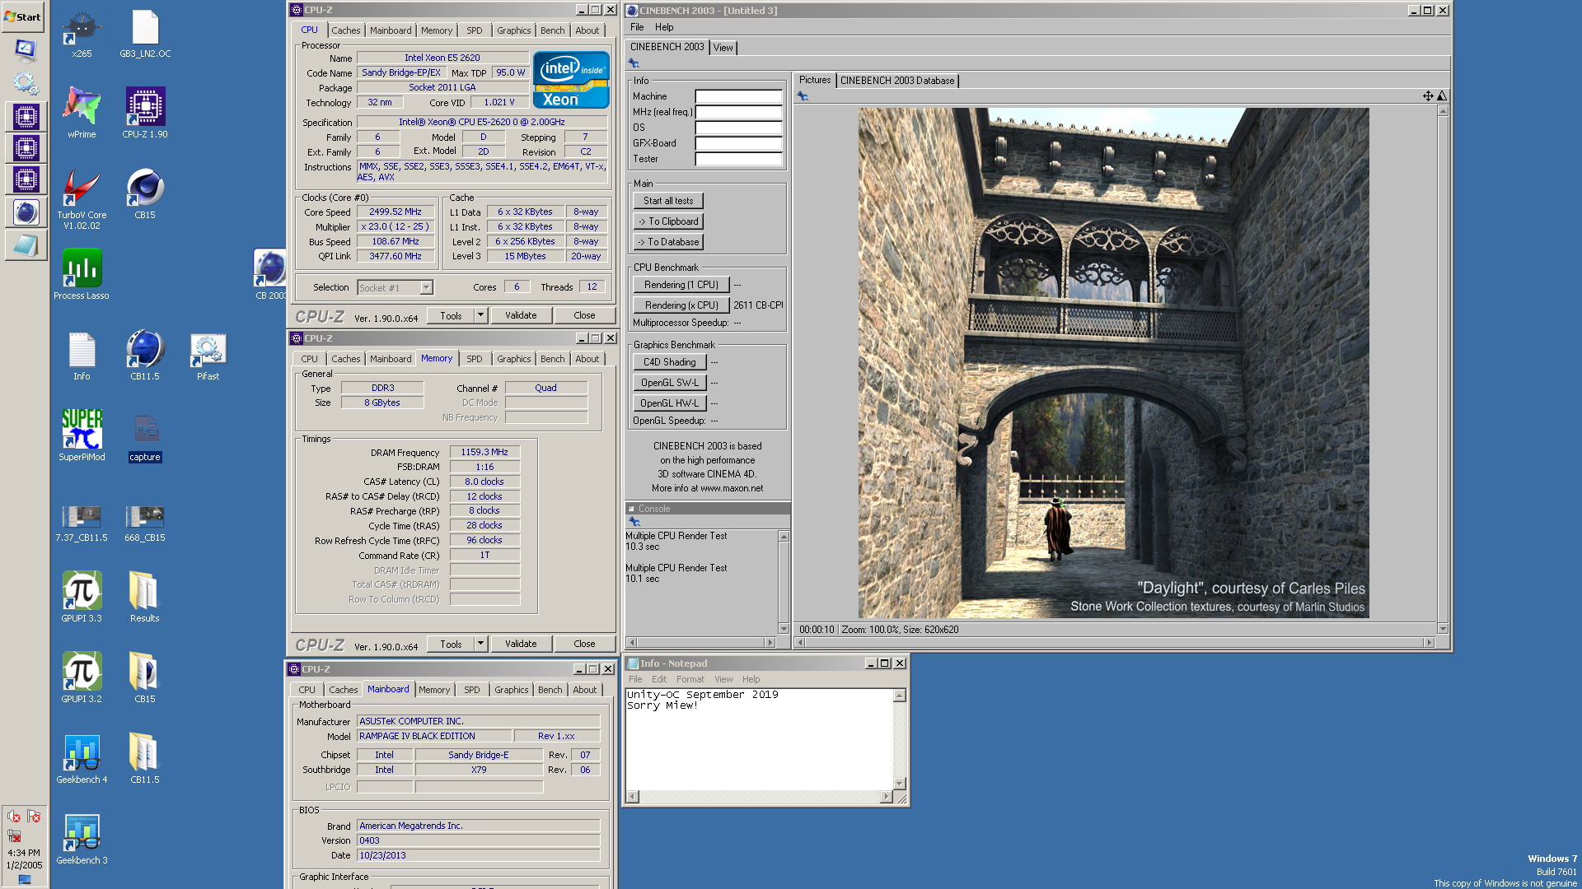Open the Info text file icon
This screenshot has height=889, width=1582.
82,356
